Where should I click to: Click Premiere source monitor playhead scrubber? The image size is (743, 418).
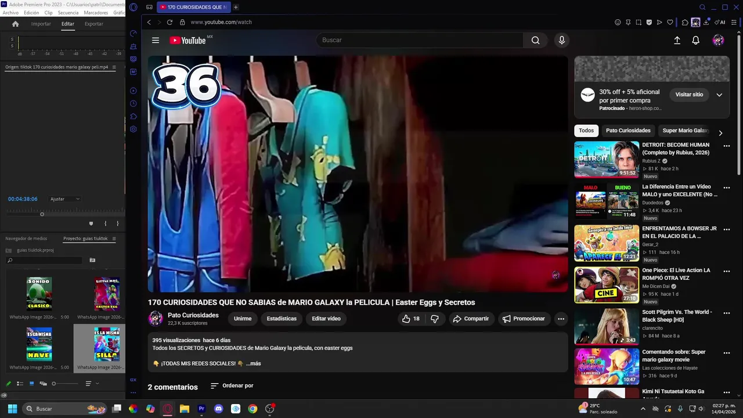pos(42,214)
